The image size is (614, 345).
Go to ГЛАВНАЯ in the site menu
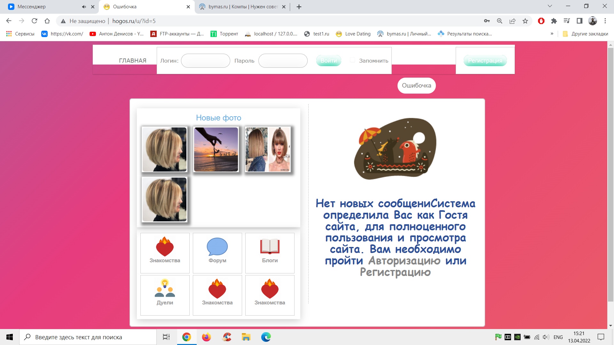[x=132, y=60]
